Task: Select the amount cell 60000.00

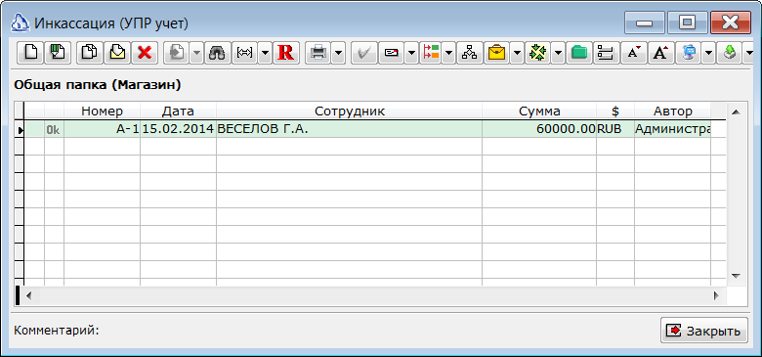Action: click(x=539, y=129)
